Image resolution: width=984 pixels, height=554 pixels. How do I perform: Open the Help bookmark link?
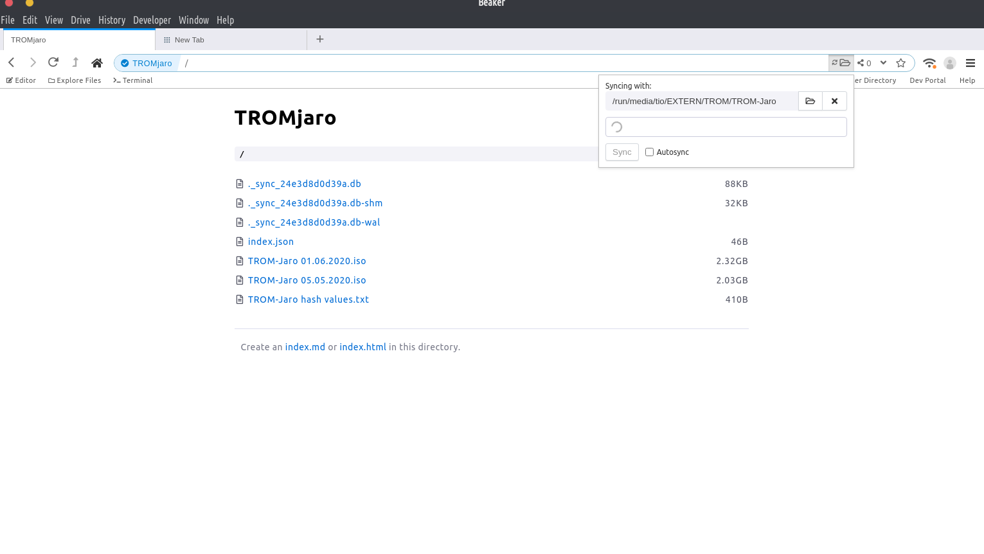tap(967, 80)
